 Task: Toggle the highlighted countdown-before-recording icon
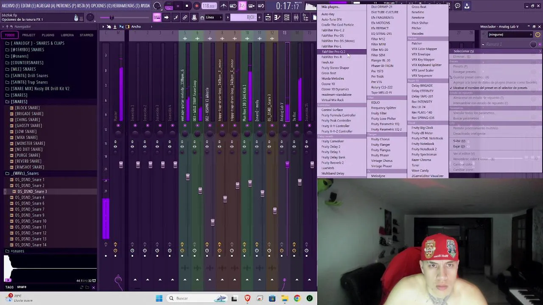point(242,6)
